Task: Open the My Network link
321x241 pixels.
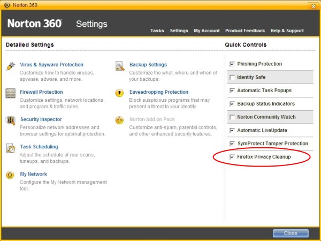Action: 34,174
